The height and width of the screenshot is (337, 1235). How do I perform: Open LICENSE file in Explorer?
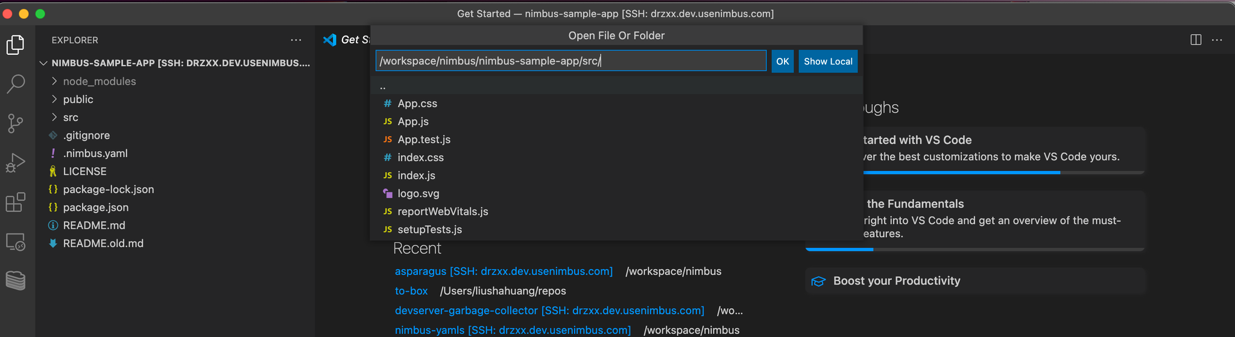[175, 172]
